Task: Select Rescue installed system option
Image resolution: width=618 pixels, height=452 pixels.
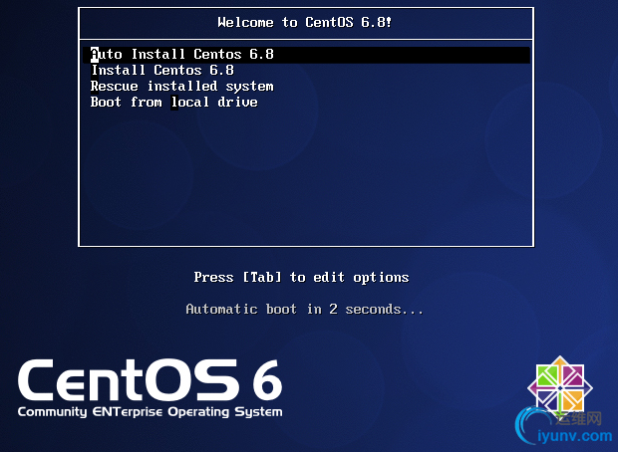Action: tap(182, 87)
